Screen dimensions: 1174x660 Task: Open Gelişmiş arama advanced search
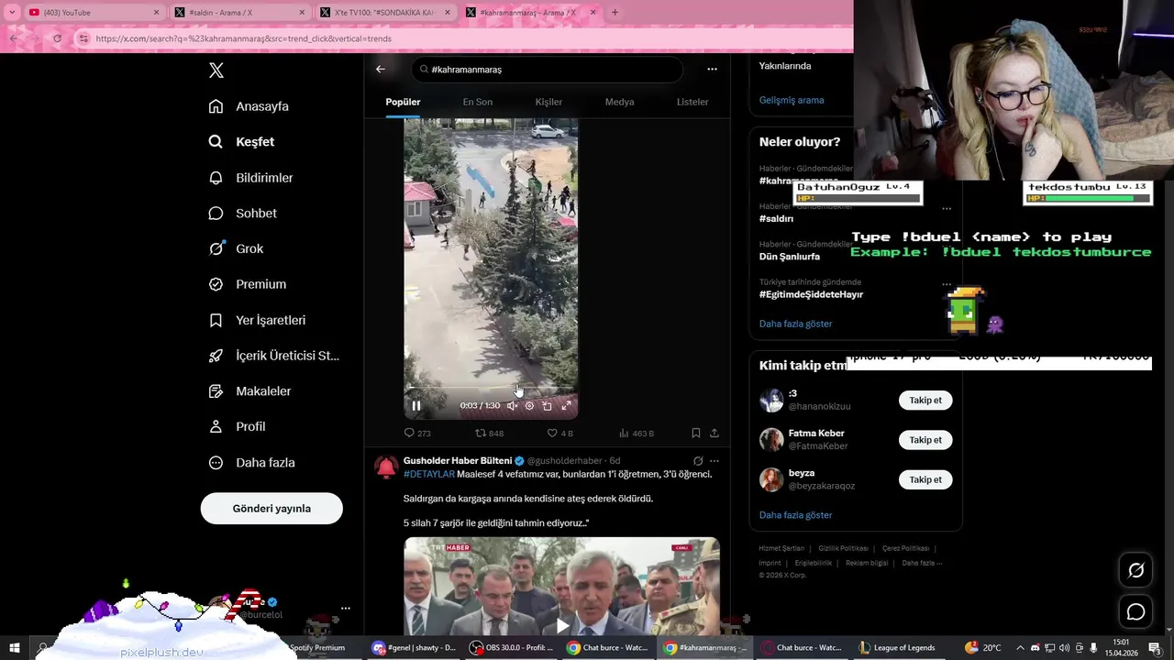(792, 100)
